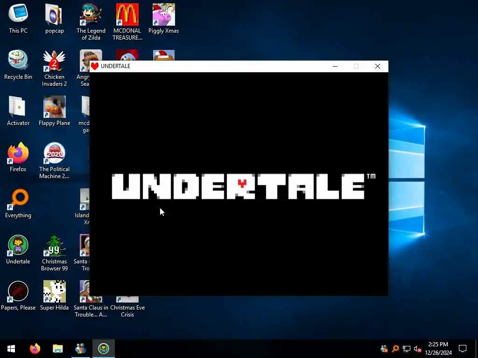Select the Super Hilda desktop icon

click(x=54, y=296)
